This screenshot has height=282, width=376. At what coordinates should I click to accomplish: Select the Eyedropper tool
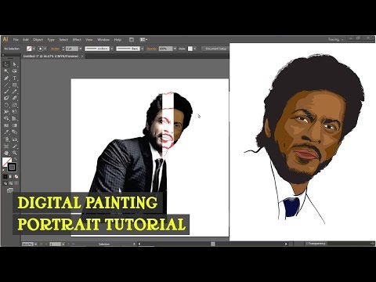tap(6, 132)
